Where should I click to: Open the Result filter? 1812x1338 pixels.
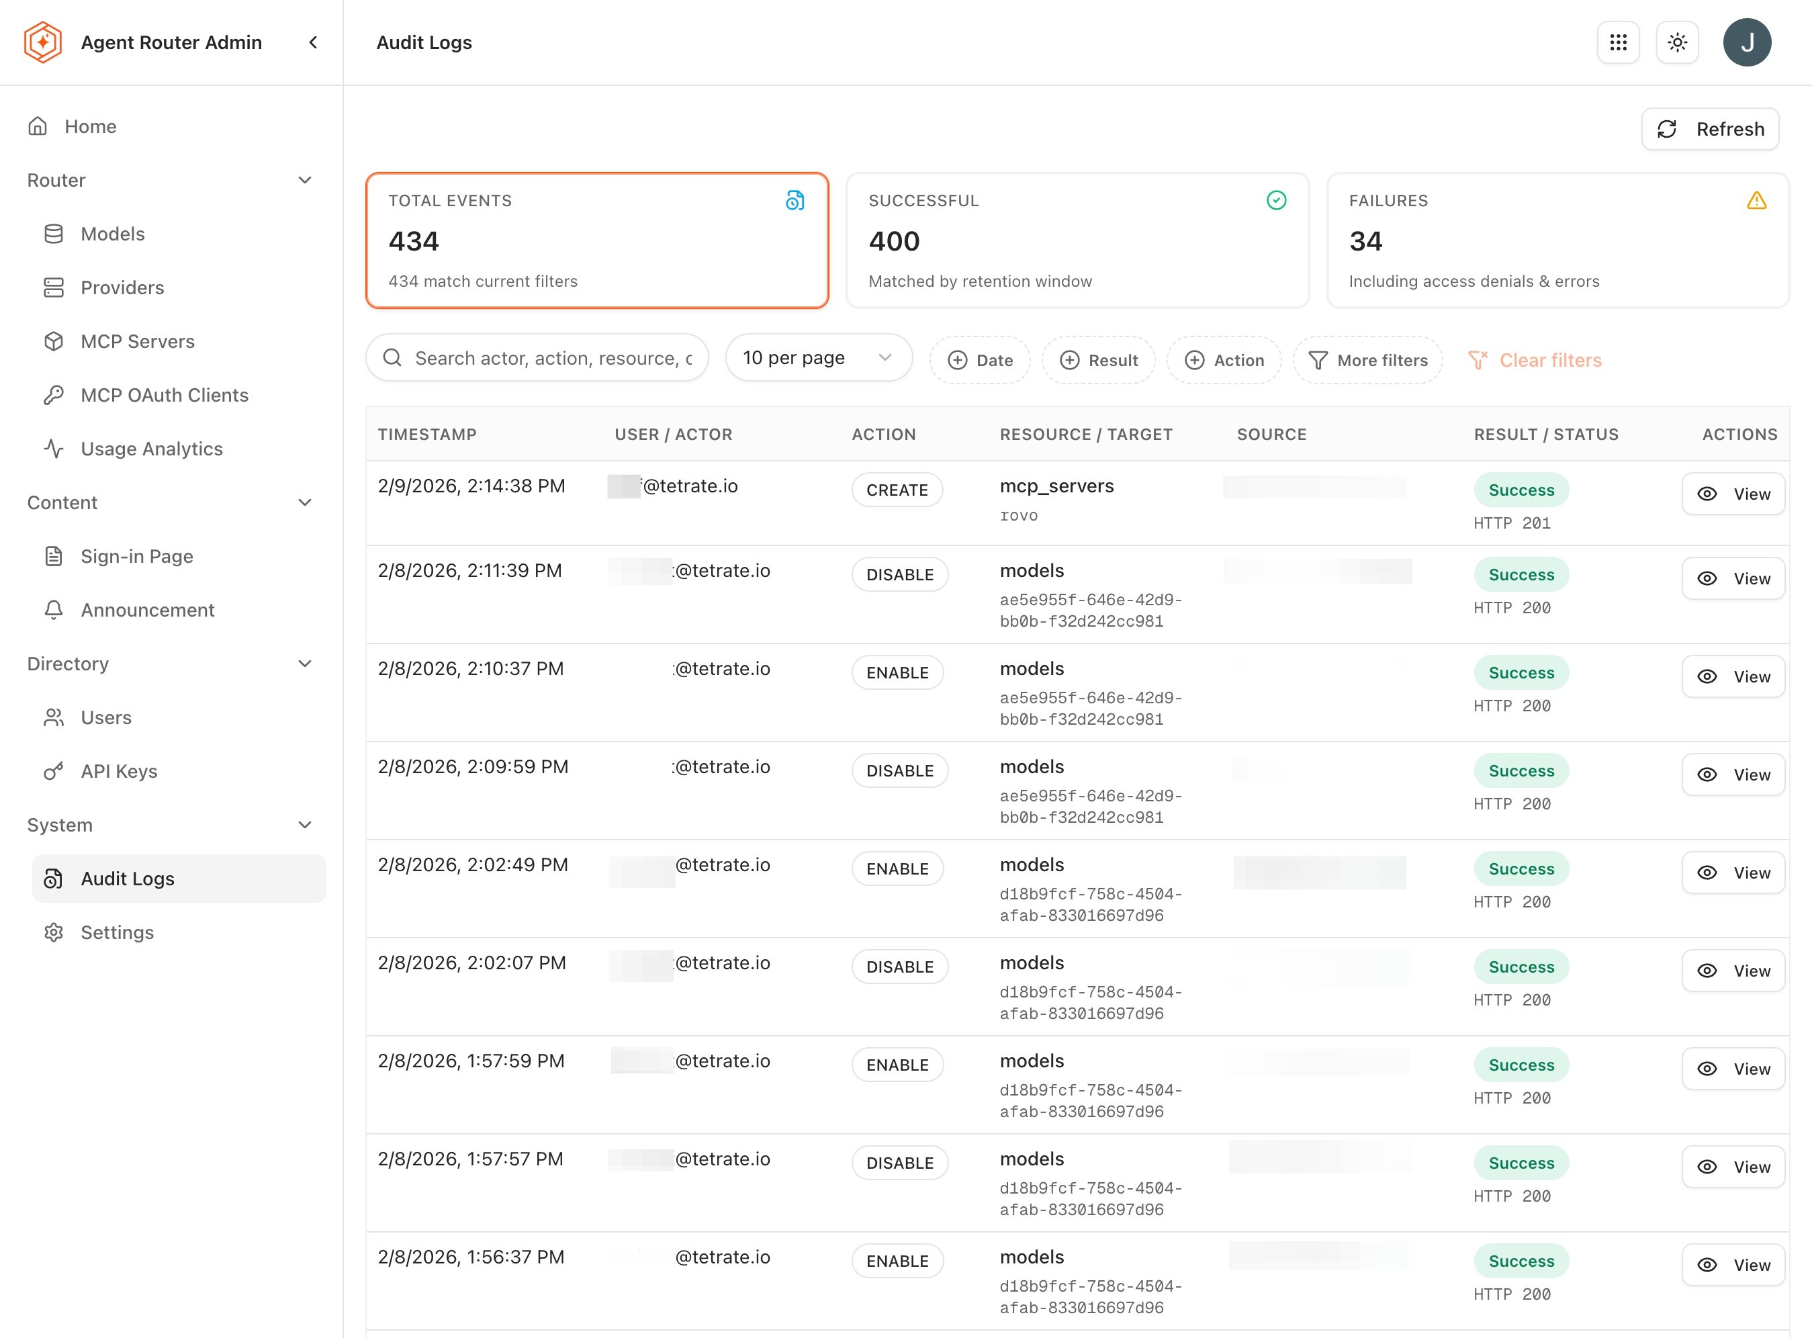click(x=1098, y=361)
